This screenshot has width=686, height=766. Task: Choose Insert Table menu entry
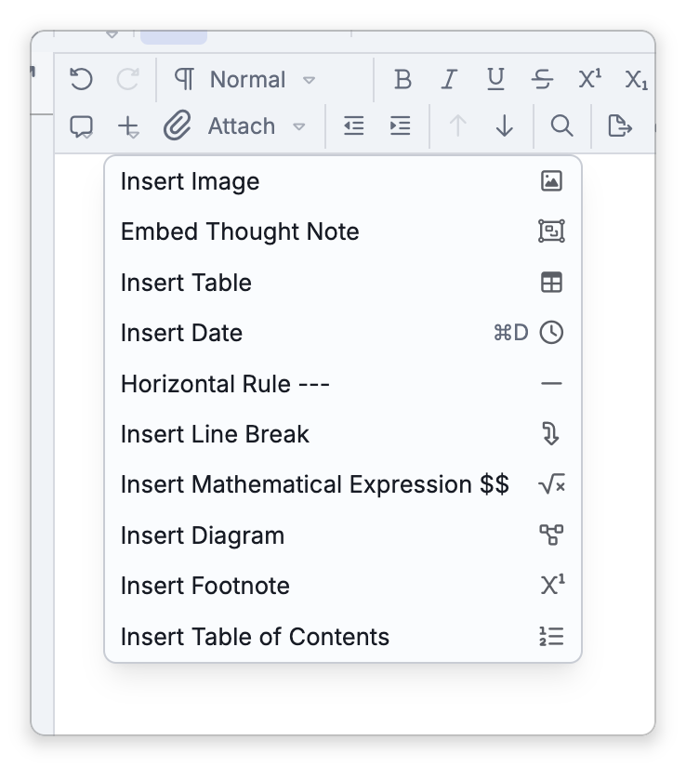pyautogui.click(x=343, y=283)
